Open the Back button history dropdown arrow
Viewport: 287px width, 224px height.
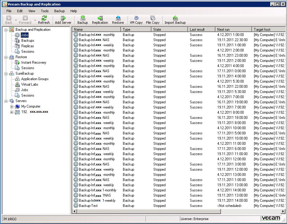(16, 20)
